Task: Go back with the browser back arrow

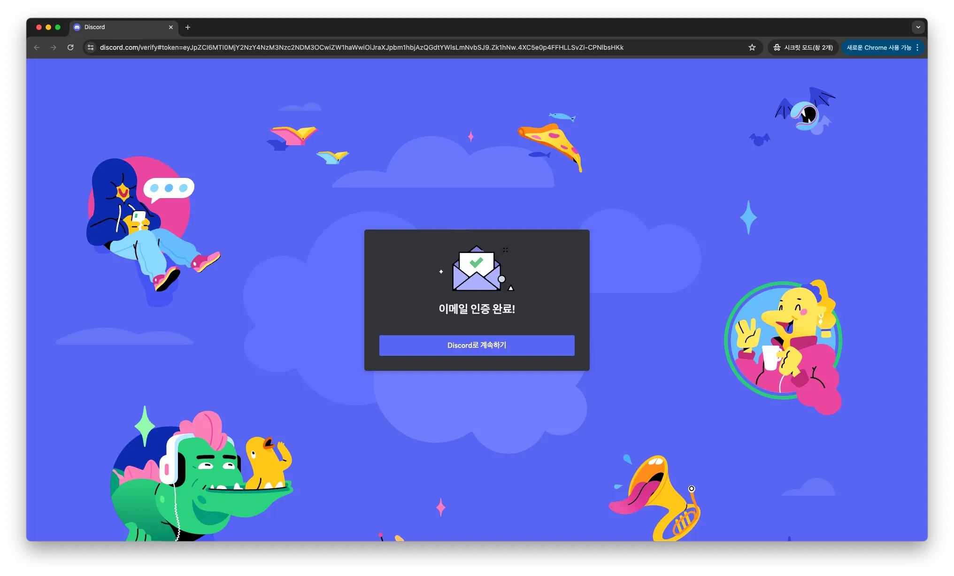Action: pos(37,47)
